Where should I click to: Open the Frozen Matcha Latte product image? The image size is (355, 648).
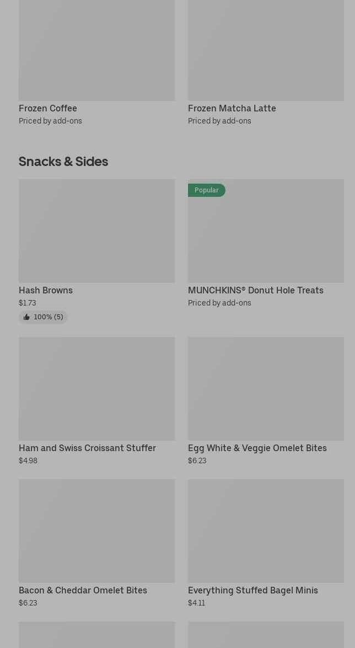pos(266,50)
